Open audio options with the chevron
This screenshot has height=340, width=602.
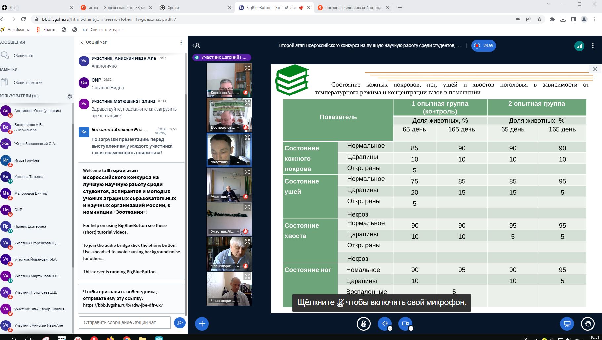point(390,329)
